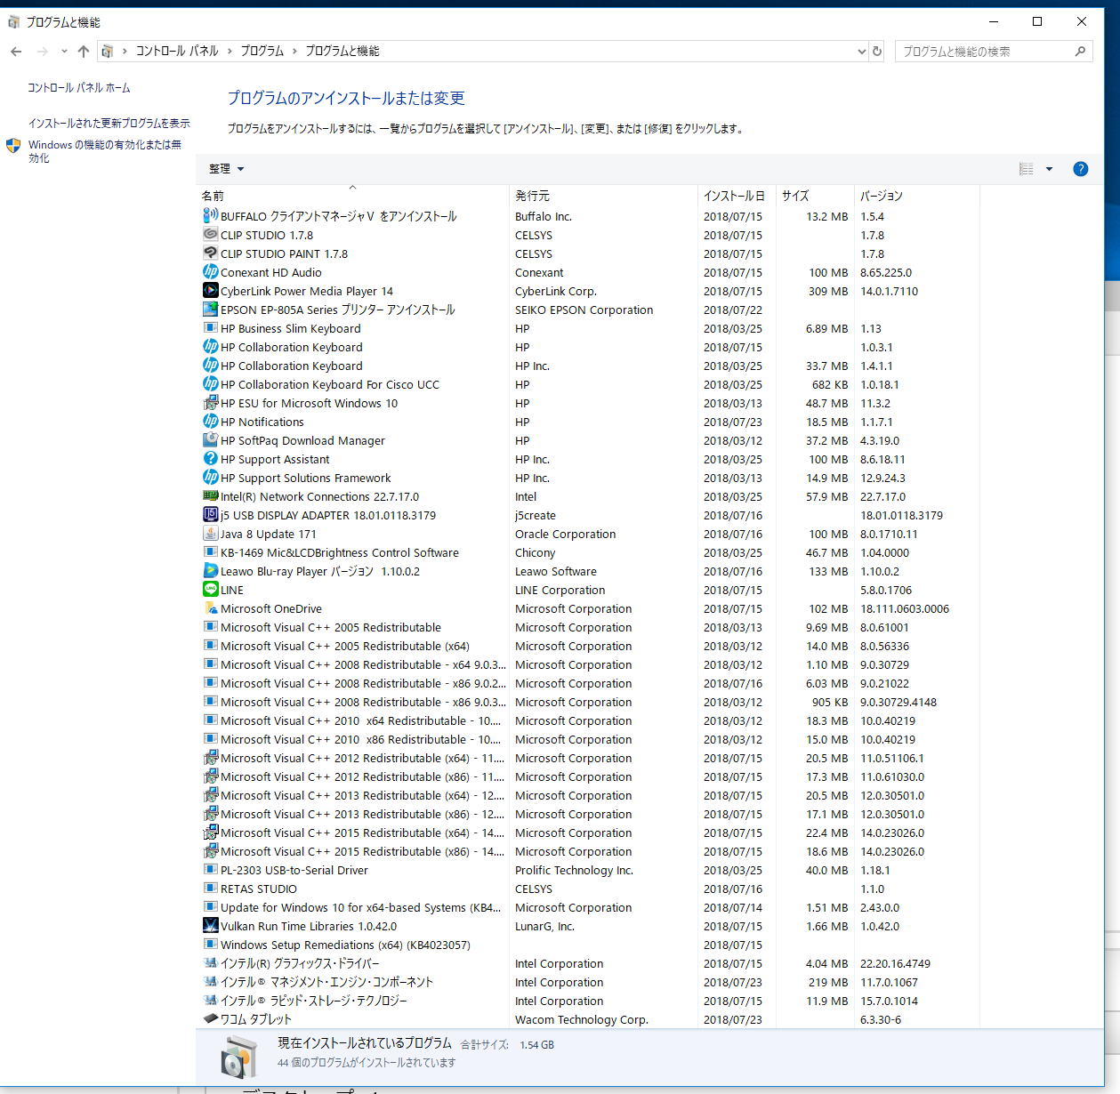Select HP Support Solutions Framework entry
This screenshot has height=1094, width=1120.
(x=306, y=479)
